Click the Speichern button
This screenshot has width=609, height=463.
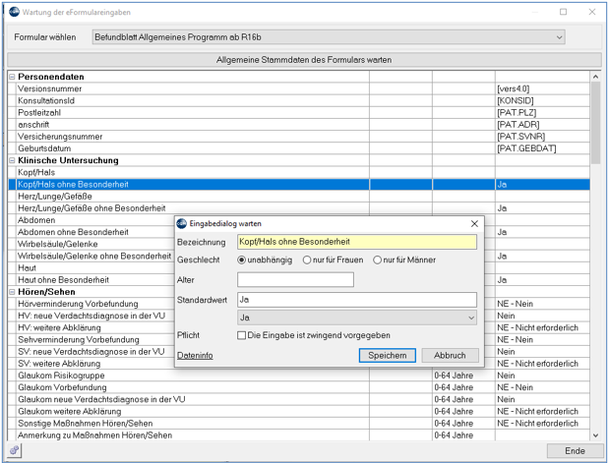[388, 355]
